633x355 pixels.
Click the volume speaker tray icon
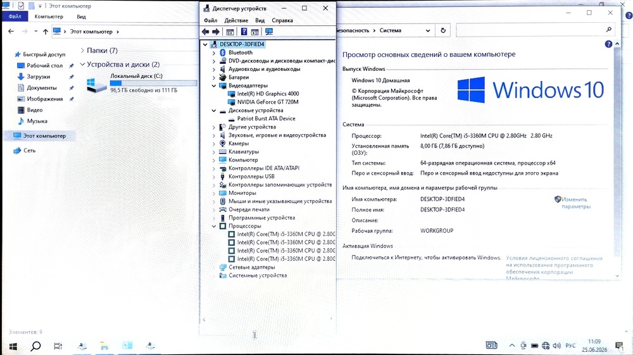click(x=556, y=346)
